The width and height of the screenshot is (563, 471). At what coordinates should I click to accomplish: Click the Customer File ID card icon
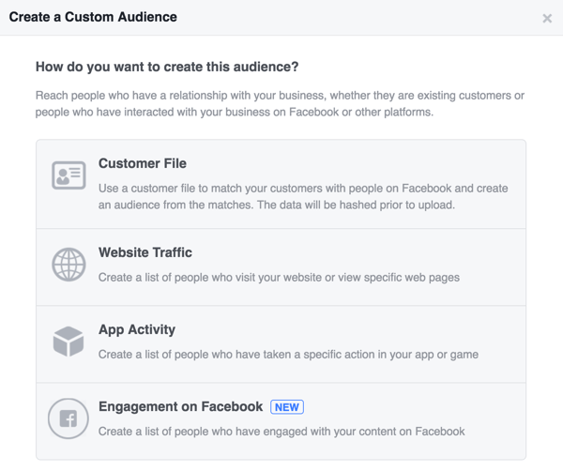pyautogui.click(x=68, y=176)
